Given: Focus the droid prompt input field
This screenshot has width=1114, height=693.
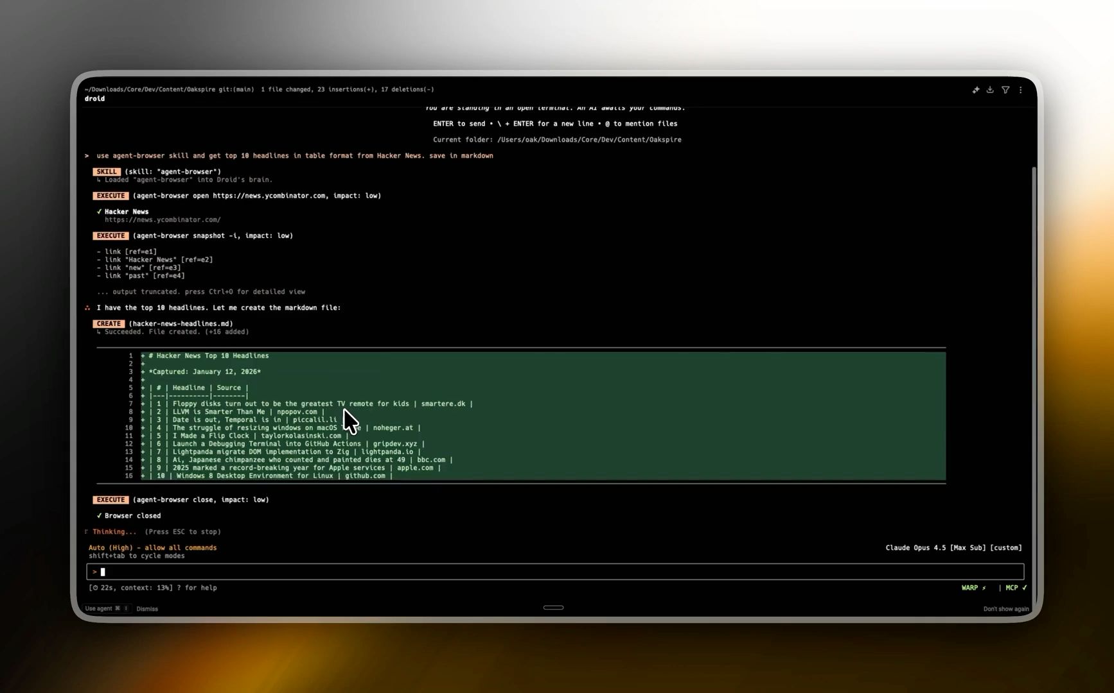Looking at the screenshot, I should pos(555,572).
